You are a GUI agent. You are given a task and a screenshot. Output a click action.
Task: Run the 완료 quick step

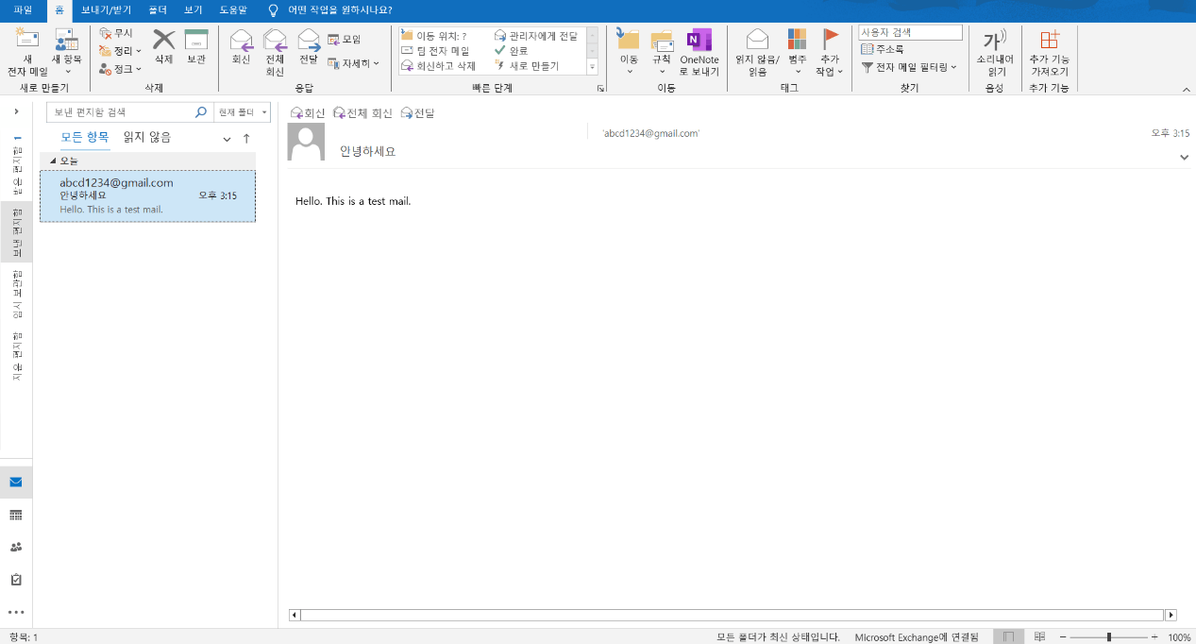point(512,51)
